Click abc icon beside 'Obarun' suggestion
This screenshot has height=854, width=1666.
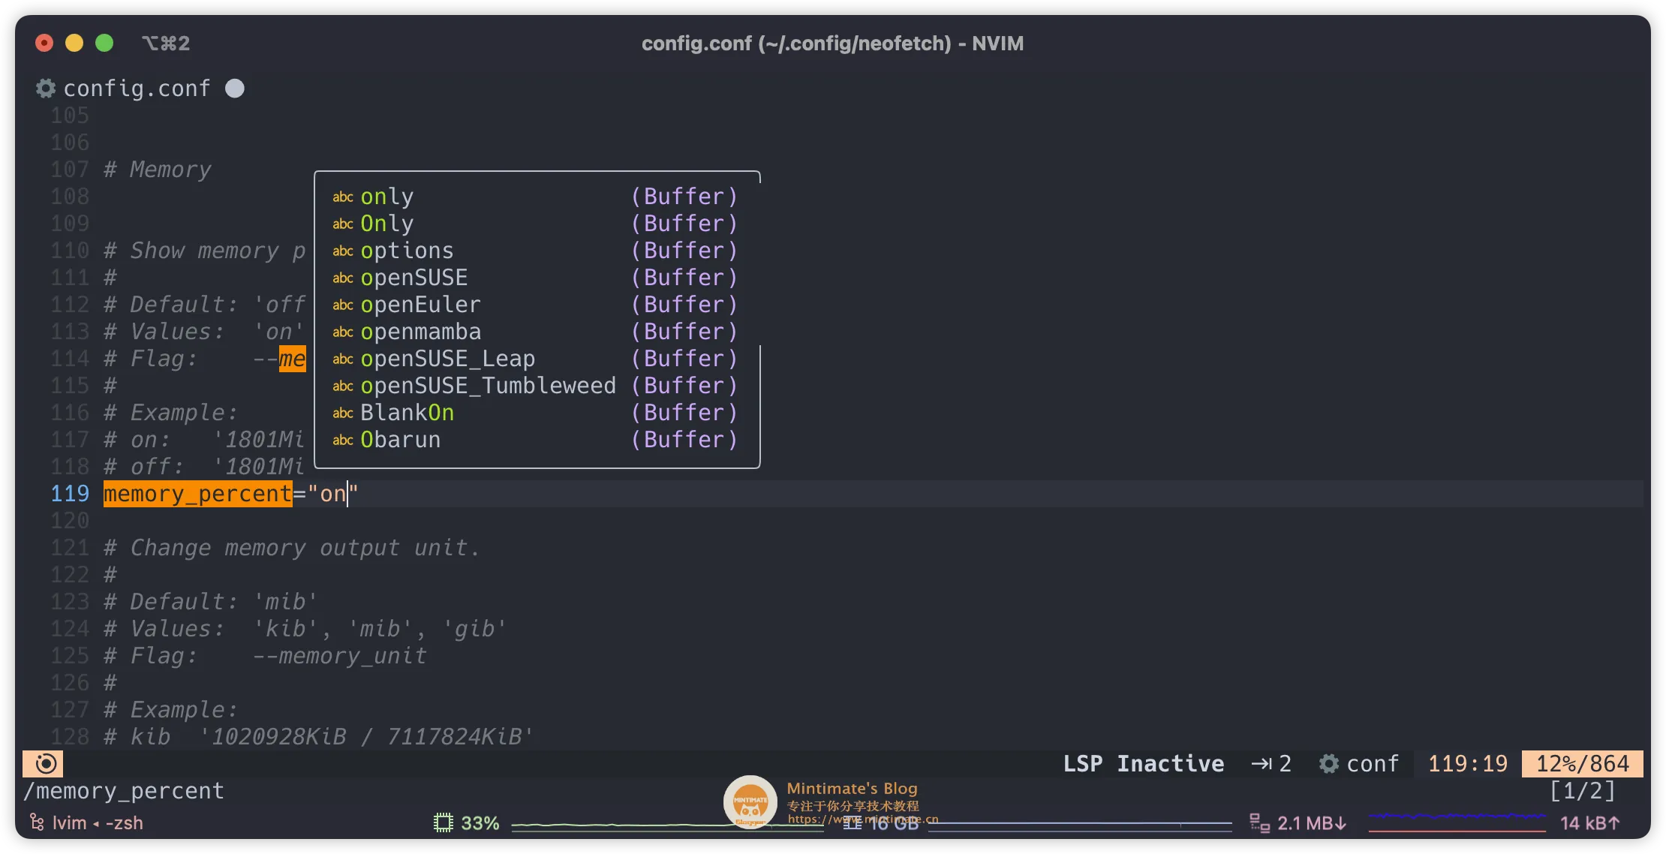pyautogui.click(x=343, y=441)
